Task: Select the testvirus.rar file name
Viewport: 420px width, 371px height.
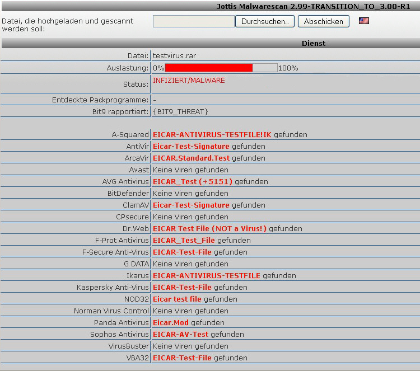Action: click(x=174, y=55)
